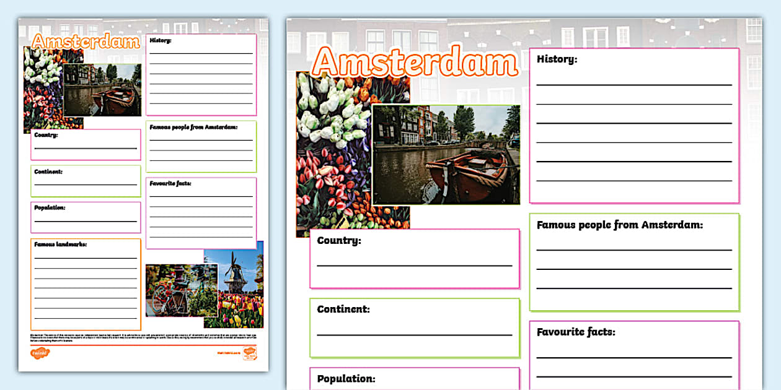Click the Twinkl logo at bottom left
The image size is (781, 390).
[40, 352]
